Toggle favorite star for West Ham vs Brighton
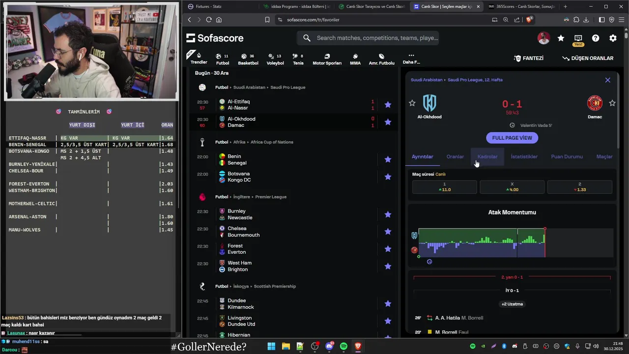The image size is (629, 354). click(x=388, y=266)
